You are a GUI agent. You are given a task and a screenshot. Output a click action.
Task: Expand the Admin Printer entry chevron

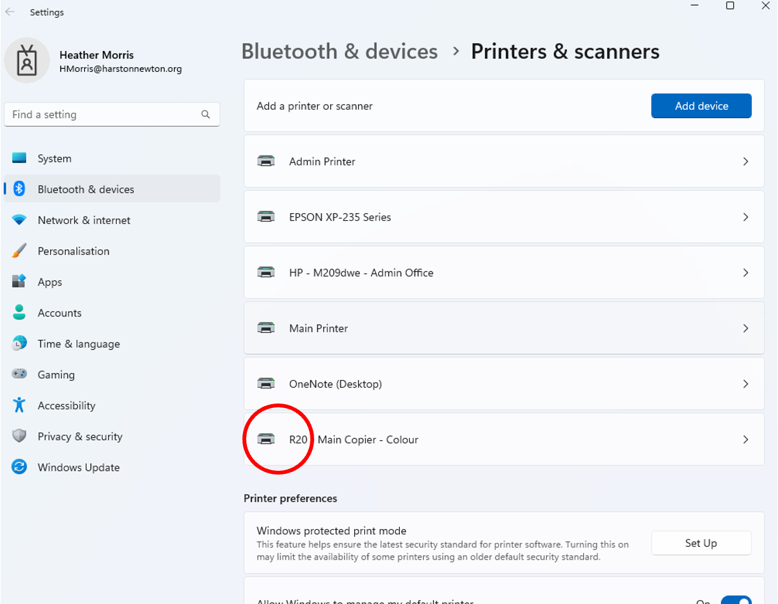746,162
